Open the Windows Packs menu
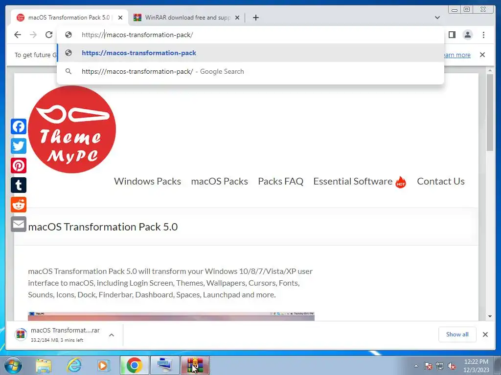501x375 pixels. [x=148, y=181]
